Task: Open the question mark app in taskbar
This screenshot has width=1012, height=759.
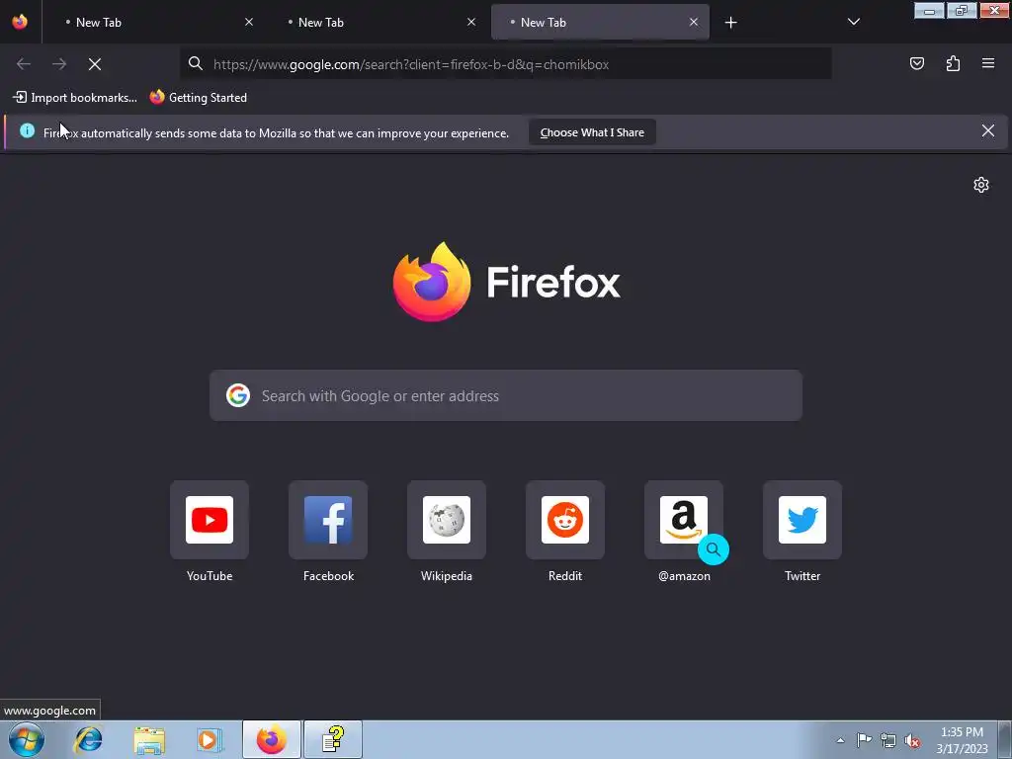Action: [x=333, y=739]
